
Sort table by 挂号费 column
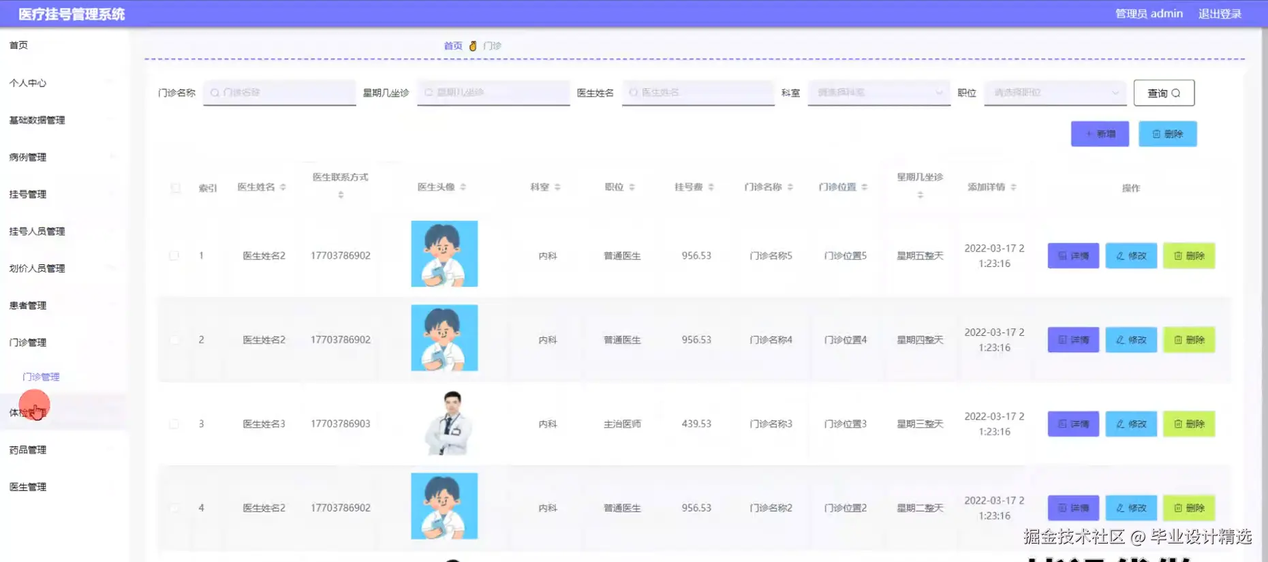(x=711, y=187)
